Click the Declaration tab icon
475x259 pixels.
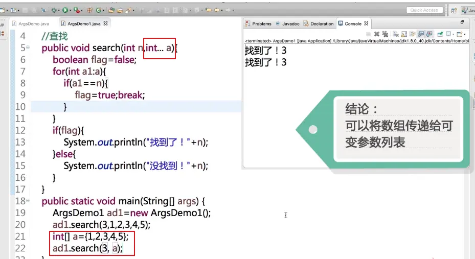(306, 23)
